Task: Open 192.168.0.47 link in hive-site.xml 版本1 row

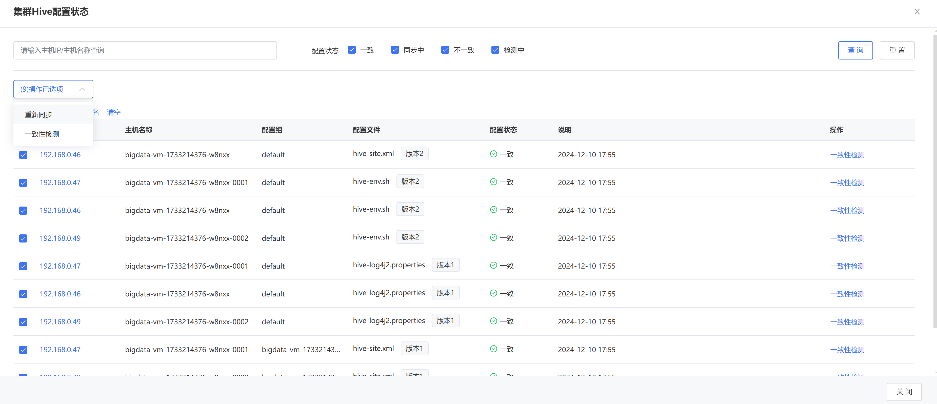Action: click(x=60, y=350)
